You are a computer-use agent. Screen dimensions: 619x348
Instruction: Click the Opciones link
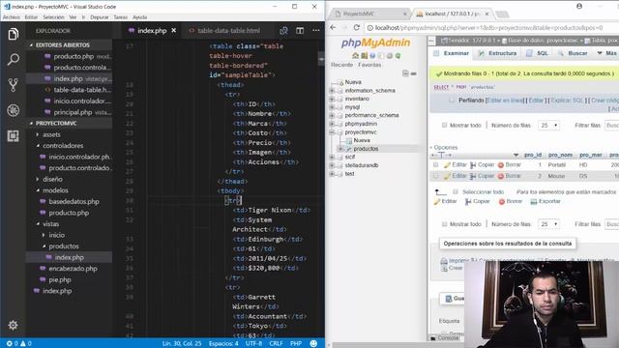coord(445,147)
